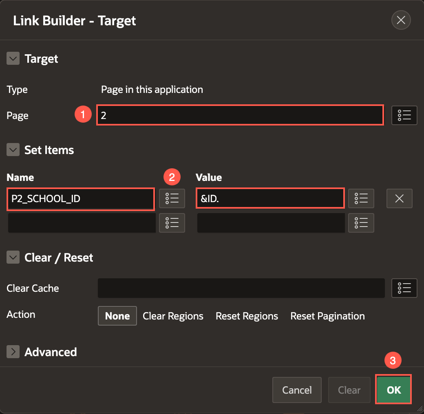Collapse the Target section

click(13, 59)
